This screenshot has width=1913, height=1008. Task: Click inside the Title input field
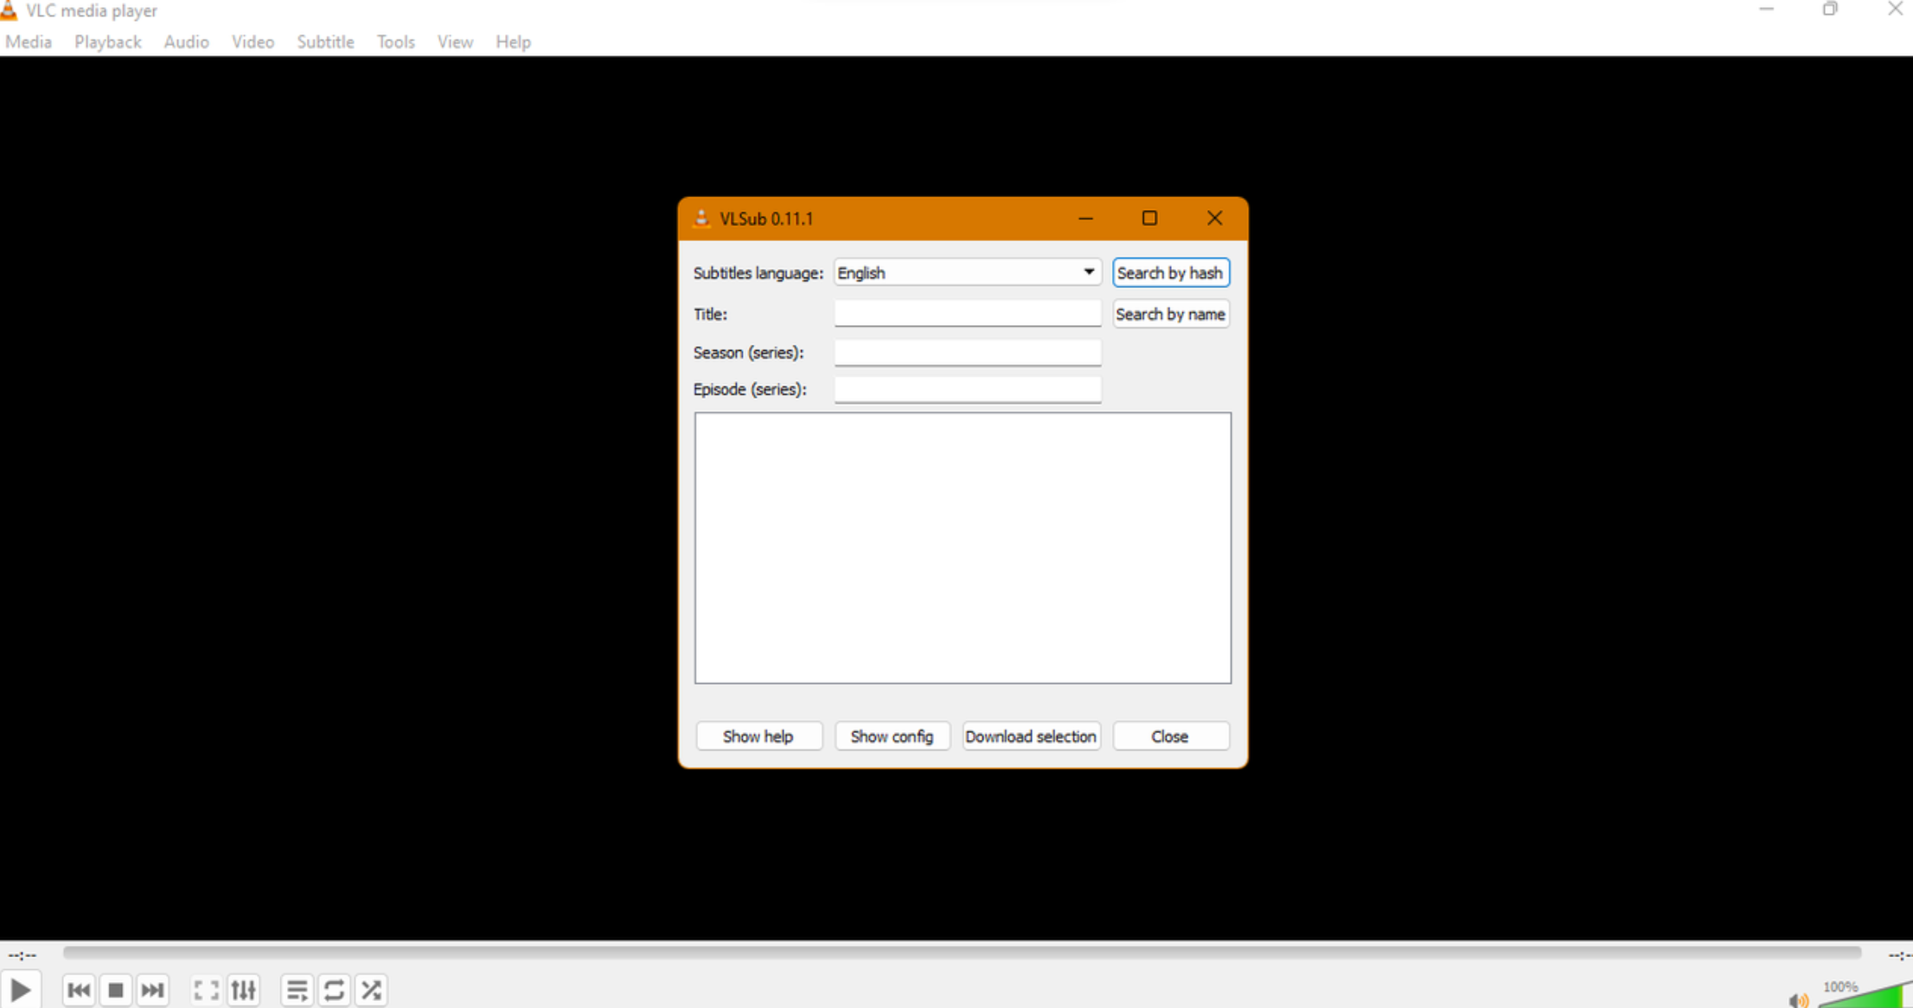[967, 313]
